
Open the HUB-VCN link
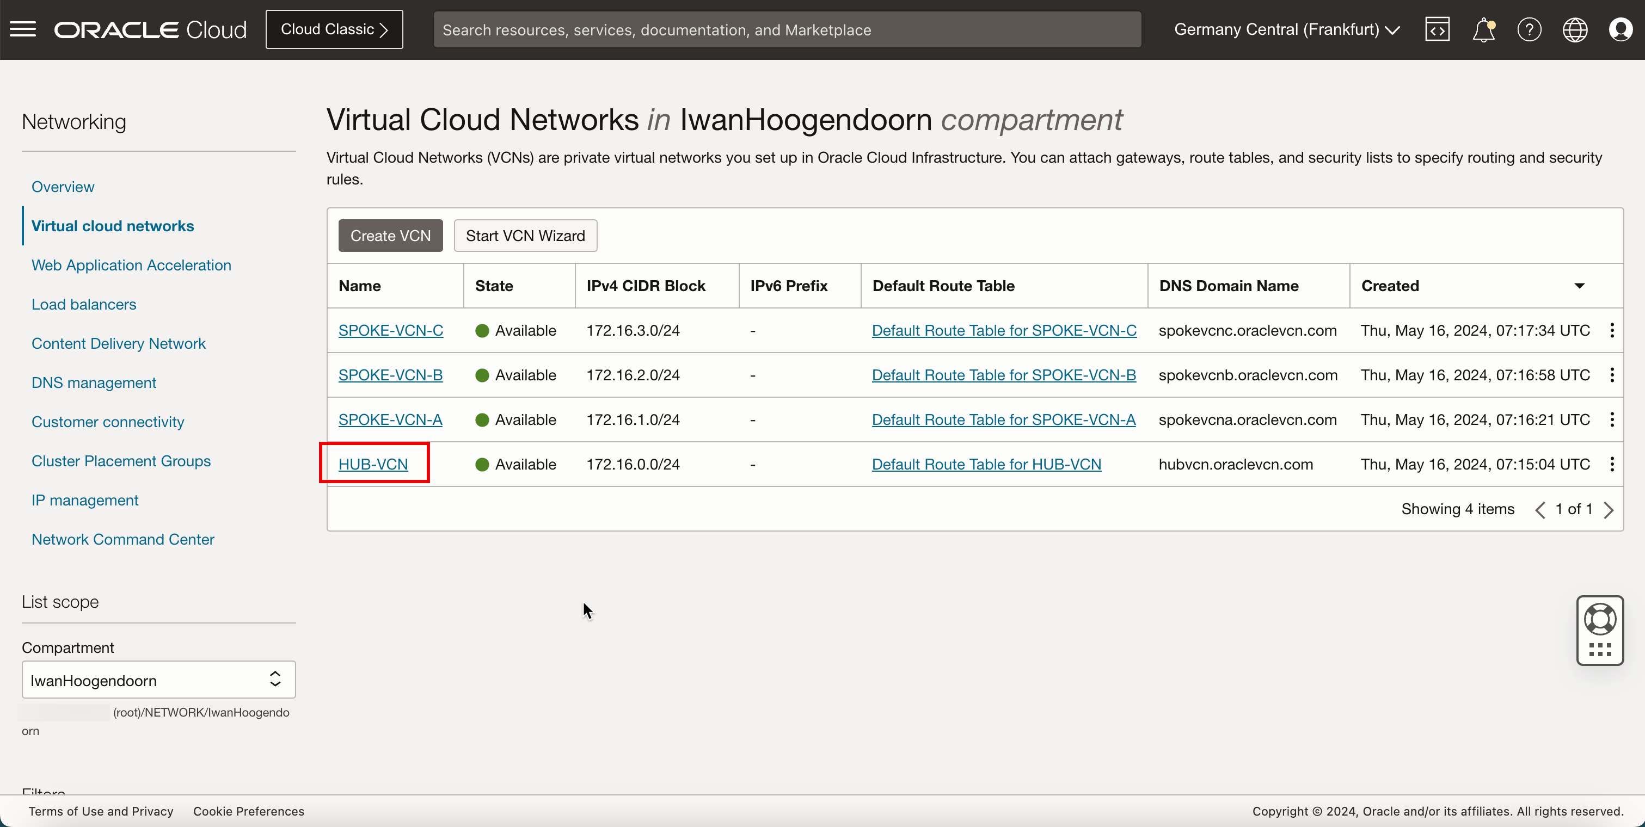(373, 464)
